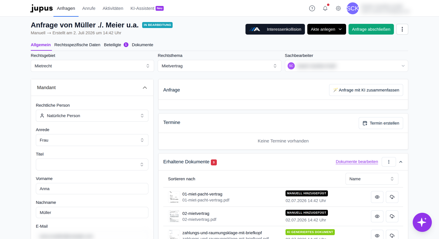Select the Allgemein tab

(41, 45)
